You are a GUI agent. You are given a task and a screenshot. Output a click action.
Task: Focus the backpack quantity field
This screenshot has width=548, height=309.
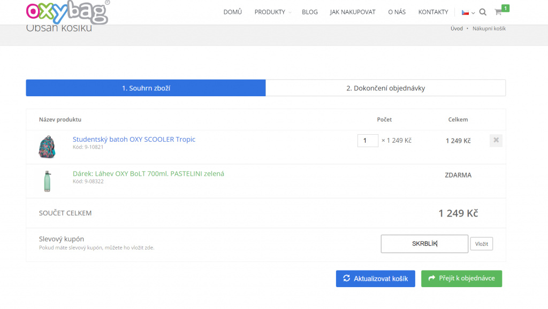pyautogui.click(x=368, y=141)
